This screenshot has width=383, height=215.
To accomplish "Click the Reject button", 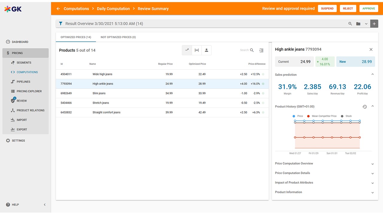I will [x=348, y=9].
